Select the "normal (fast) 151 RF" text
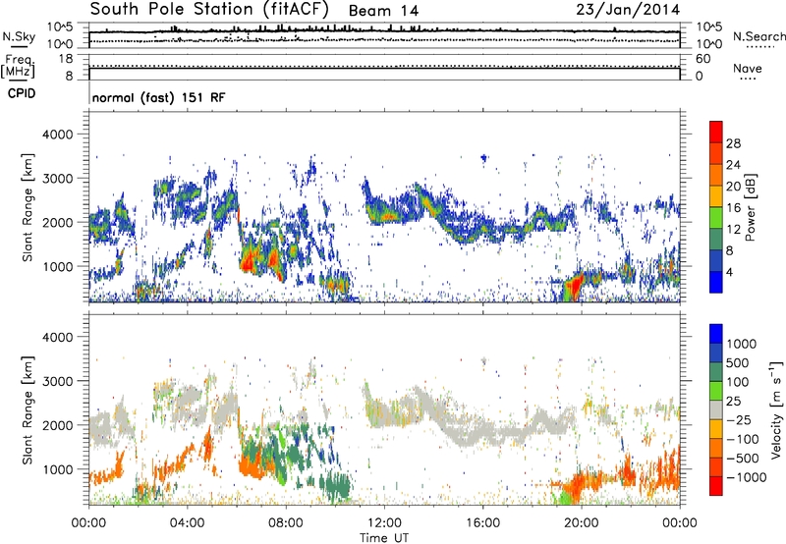 pyautogui.click(x=158, y=97)
